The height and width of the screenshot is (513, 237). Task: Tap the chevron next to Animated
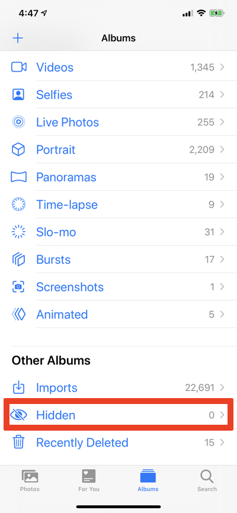click(222, 315)
